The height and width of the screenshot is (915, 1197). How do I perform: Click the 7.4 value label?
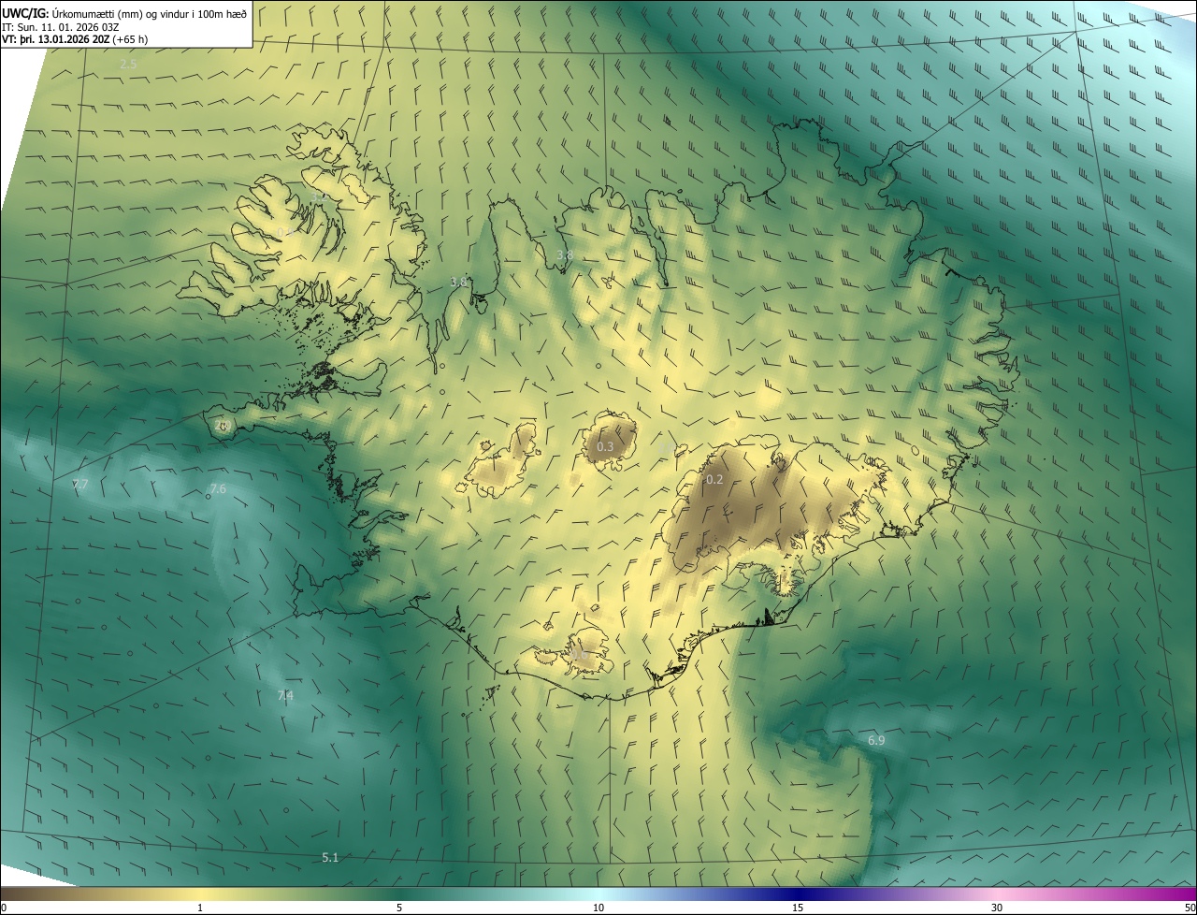(x=285, y=695)
